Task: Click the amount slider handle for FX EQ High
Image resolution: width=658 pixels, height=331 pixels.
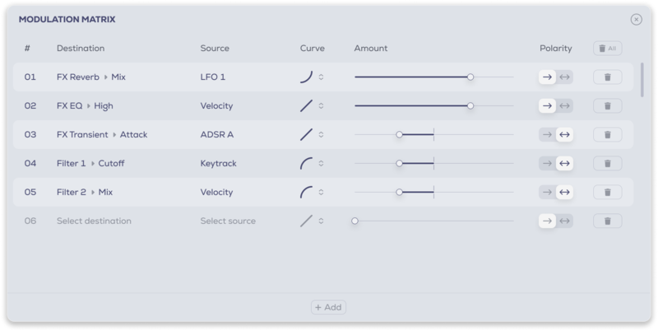Action: (470, 106)
